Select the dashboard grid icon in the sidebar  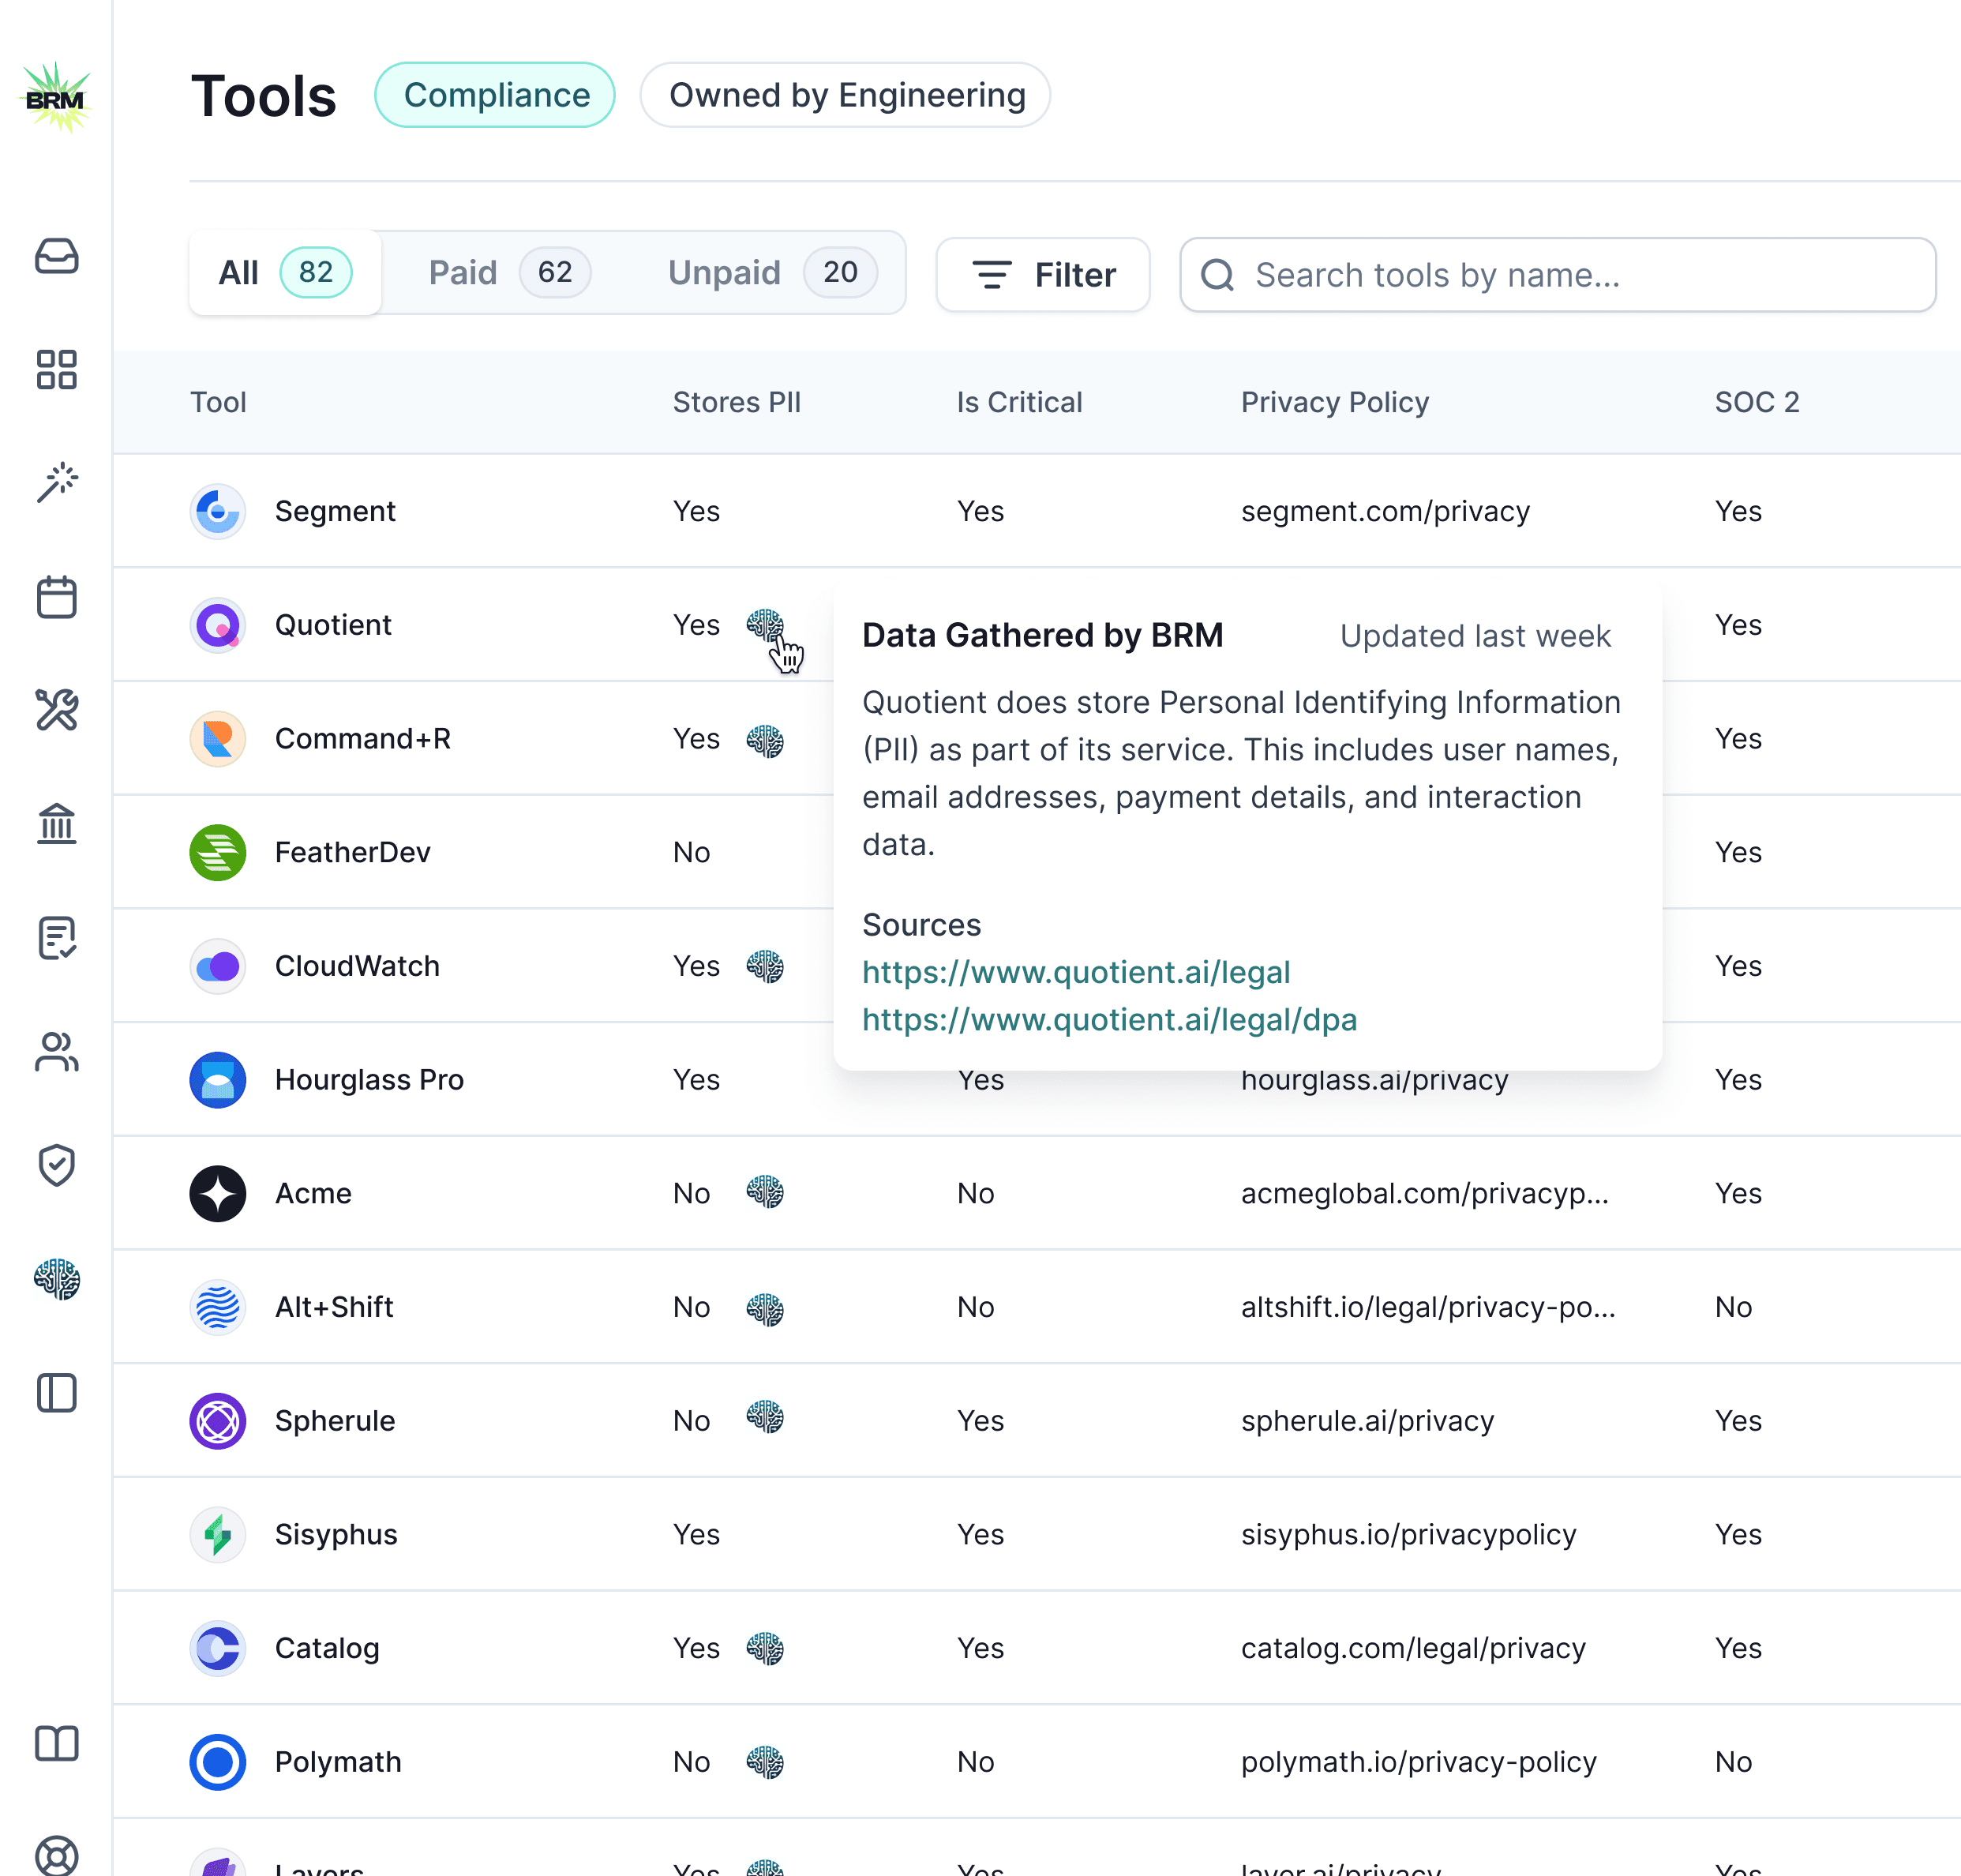click(58, 370)
